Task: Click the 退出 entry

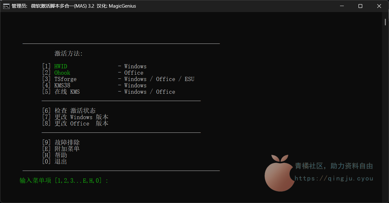Action: (x=54, y=161)
